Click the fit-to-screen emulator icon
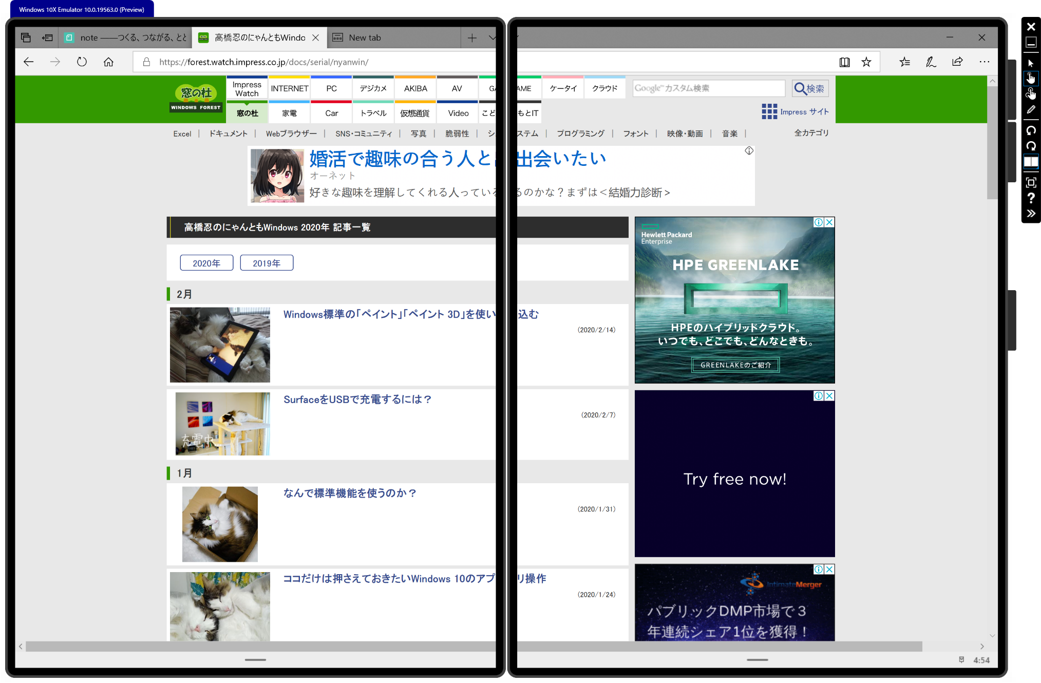This screenshot has height=683, width=1041. (x=1031, y=183)
